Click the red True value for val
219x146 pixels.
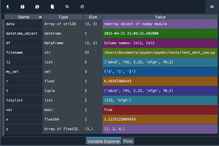pos(160,110)
